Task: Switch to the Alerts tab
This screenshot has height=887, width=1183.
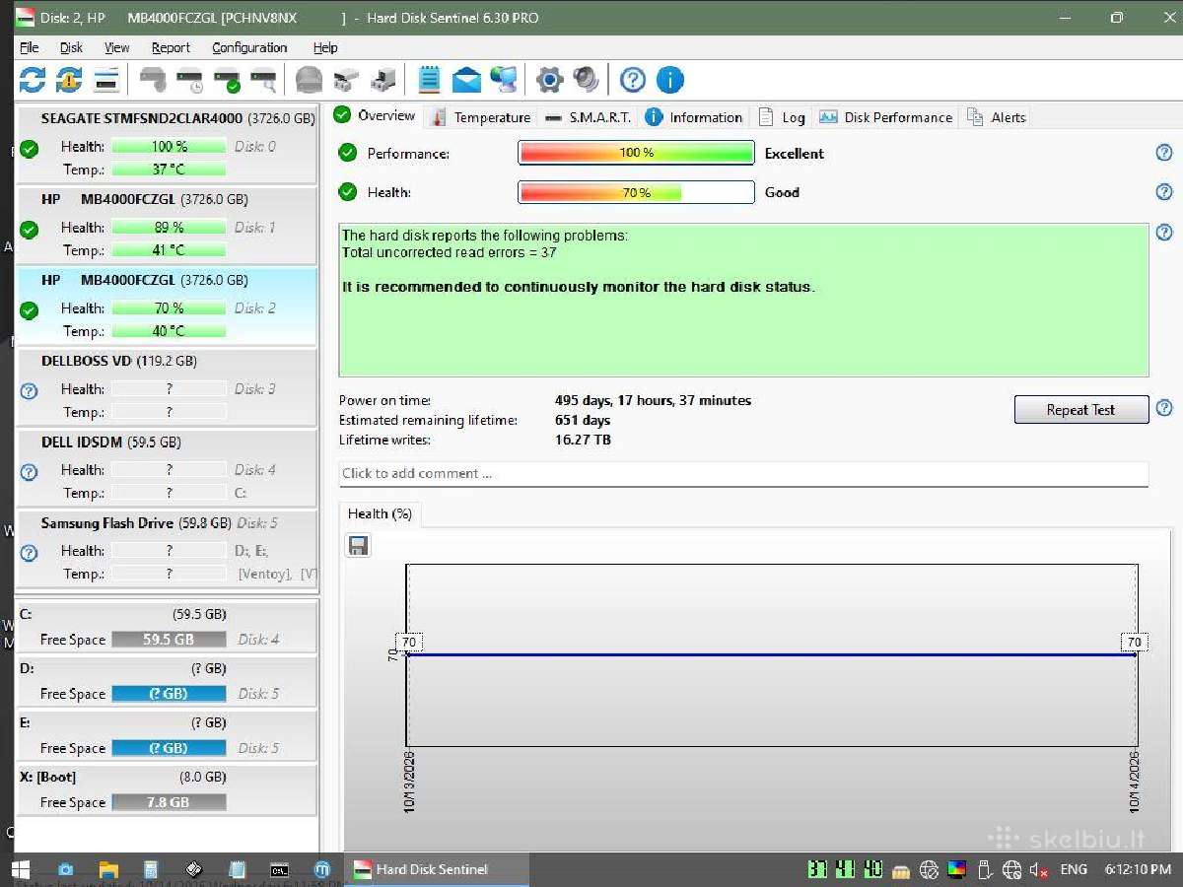Action: tap(997, 117)
